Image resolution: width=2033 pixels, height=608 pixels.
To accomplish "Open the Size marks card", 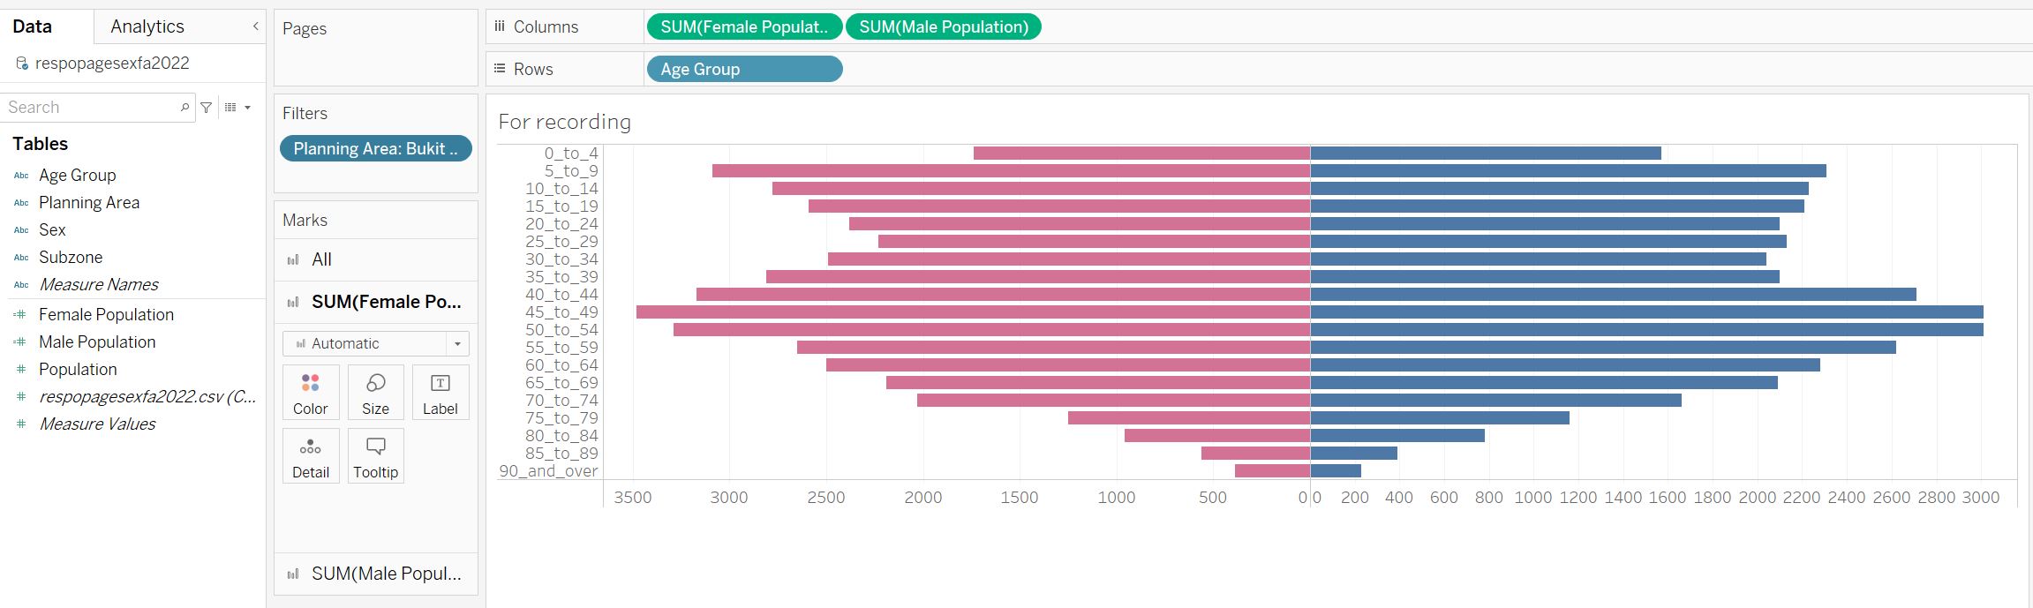I will point(375,393).
